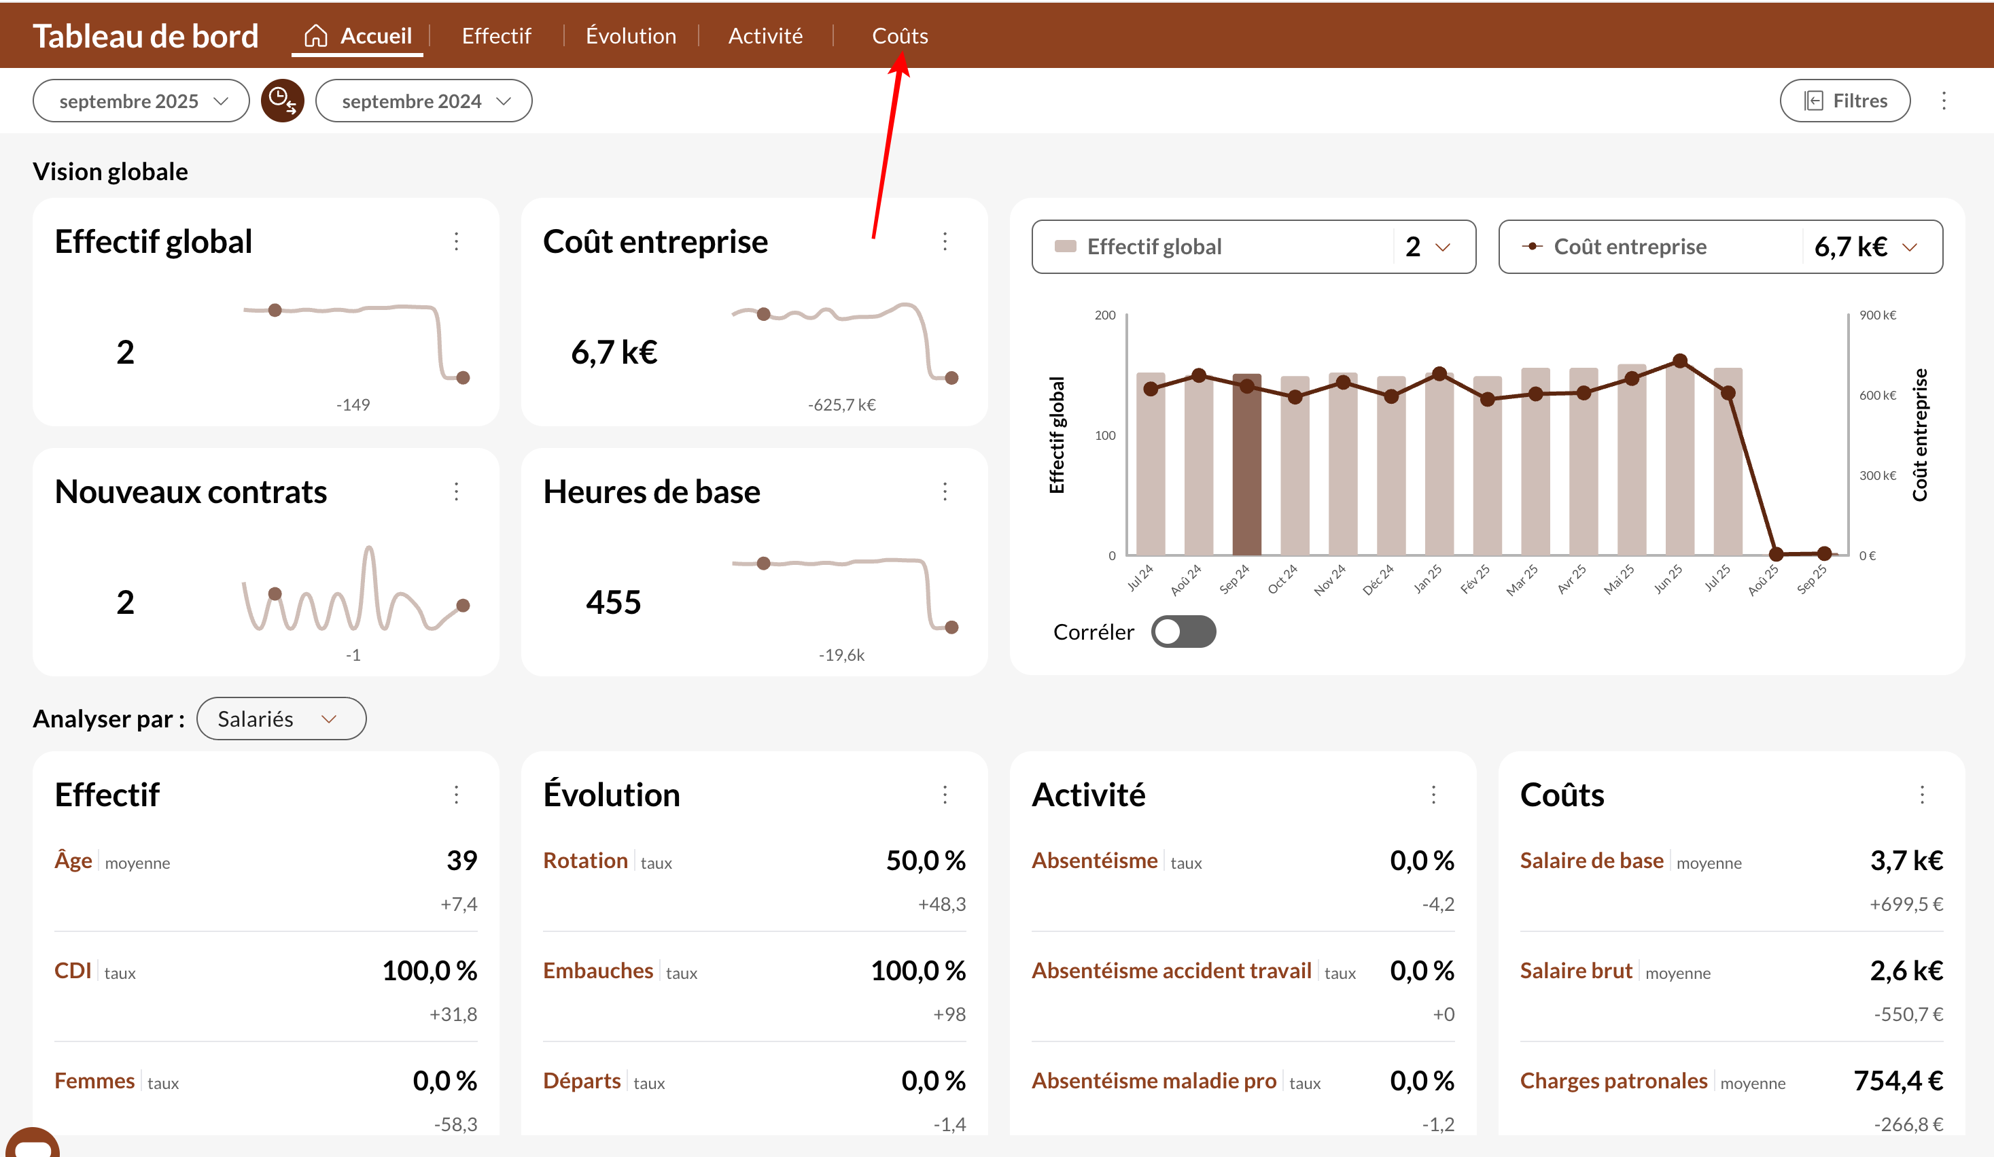Open Heures de base card options
Viewport: 1994px width, 1157px height.
click(945, 491)
